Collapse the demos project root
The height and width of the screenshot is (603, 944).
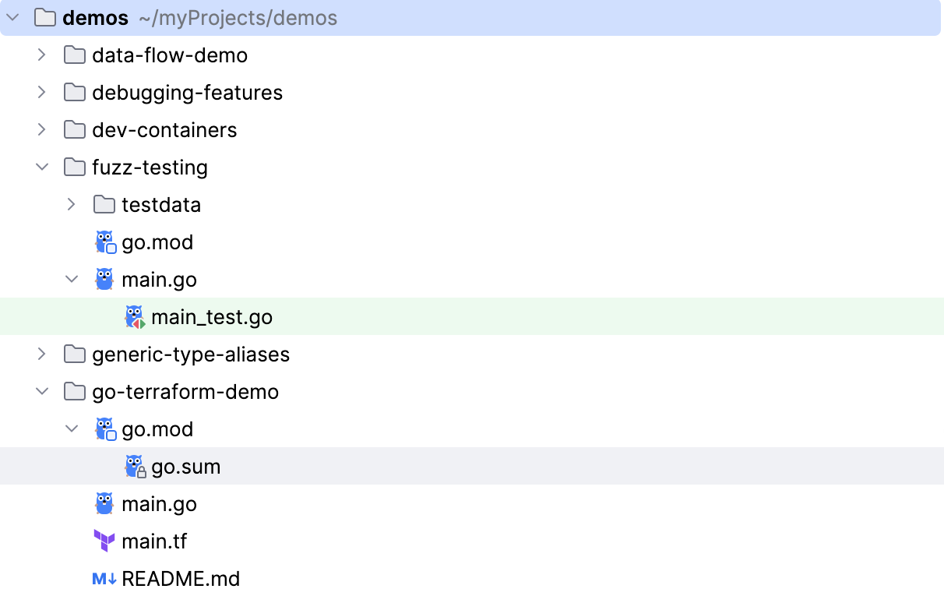pyautogui.click(x=12, y=17)
